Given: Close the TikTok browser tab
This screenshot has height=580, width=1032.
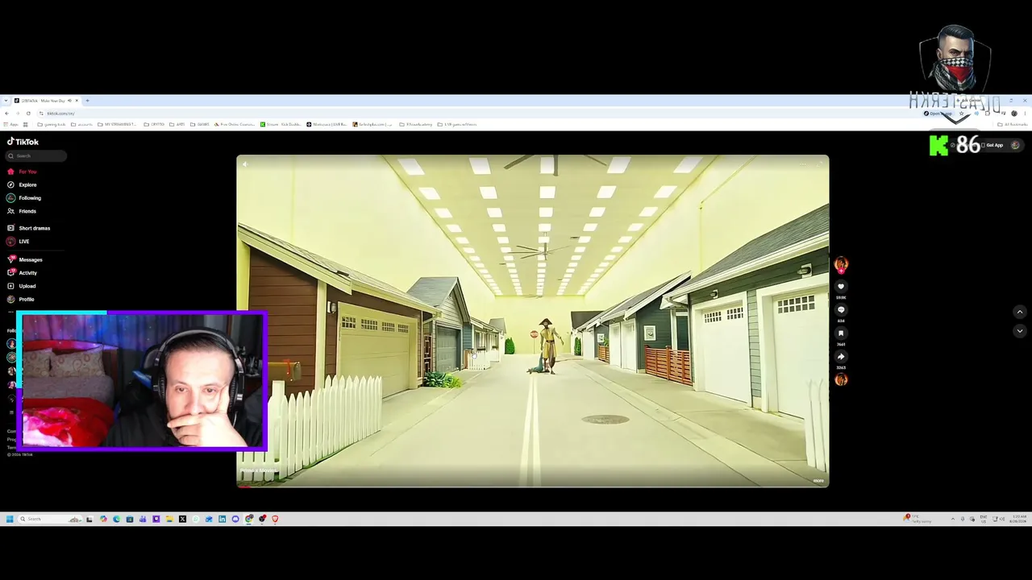Looking at the screenshot, I should tap(77, 101).
